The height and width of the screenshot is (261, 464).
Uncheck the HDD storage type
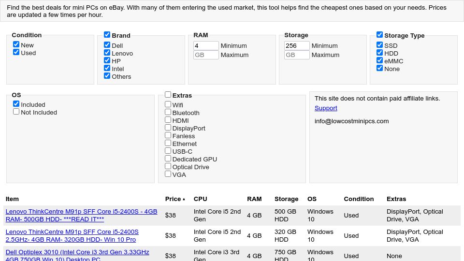point(380,52)
